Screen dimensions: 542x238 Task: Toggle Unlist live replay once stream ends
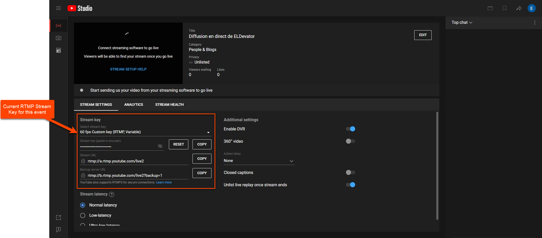pos(351,185)
